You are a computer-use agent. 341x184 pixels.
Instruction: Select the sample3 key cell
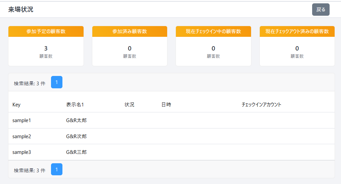coord(21,152)
